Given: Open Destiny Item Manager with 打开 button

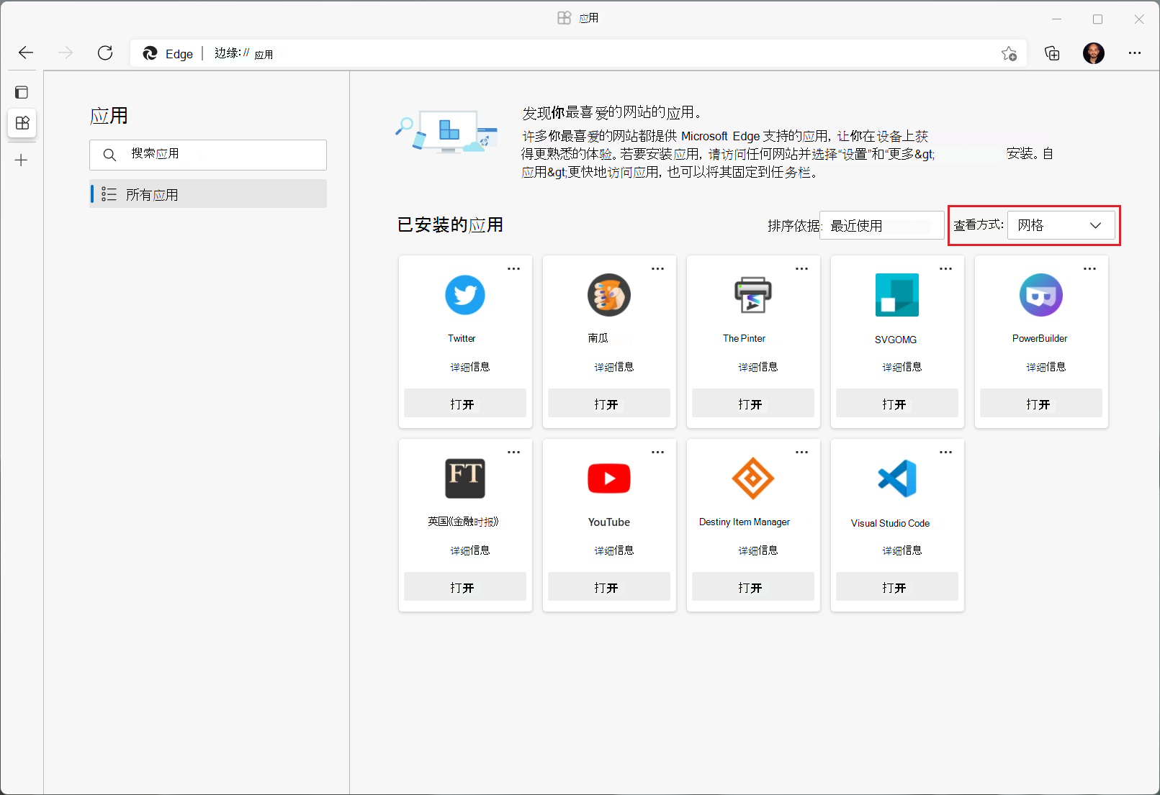Looking at the screenshot, I should (753, 587).
